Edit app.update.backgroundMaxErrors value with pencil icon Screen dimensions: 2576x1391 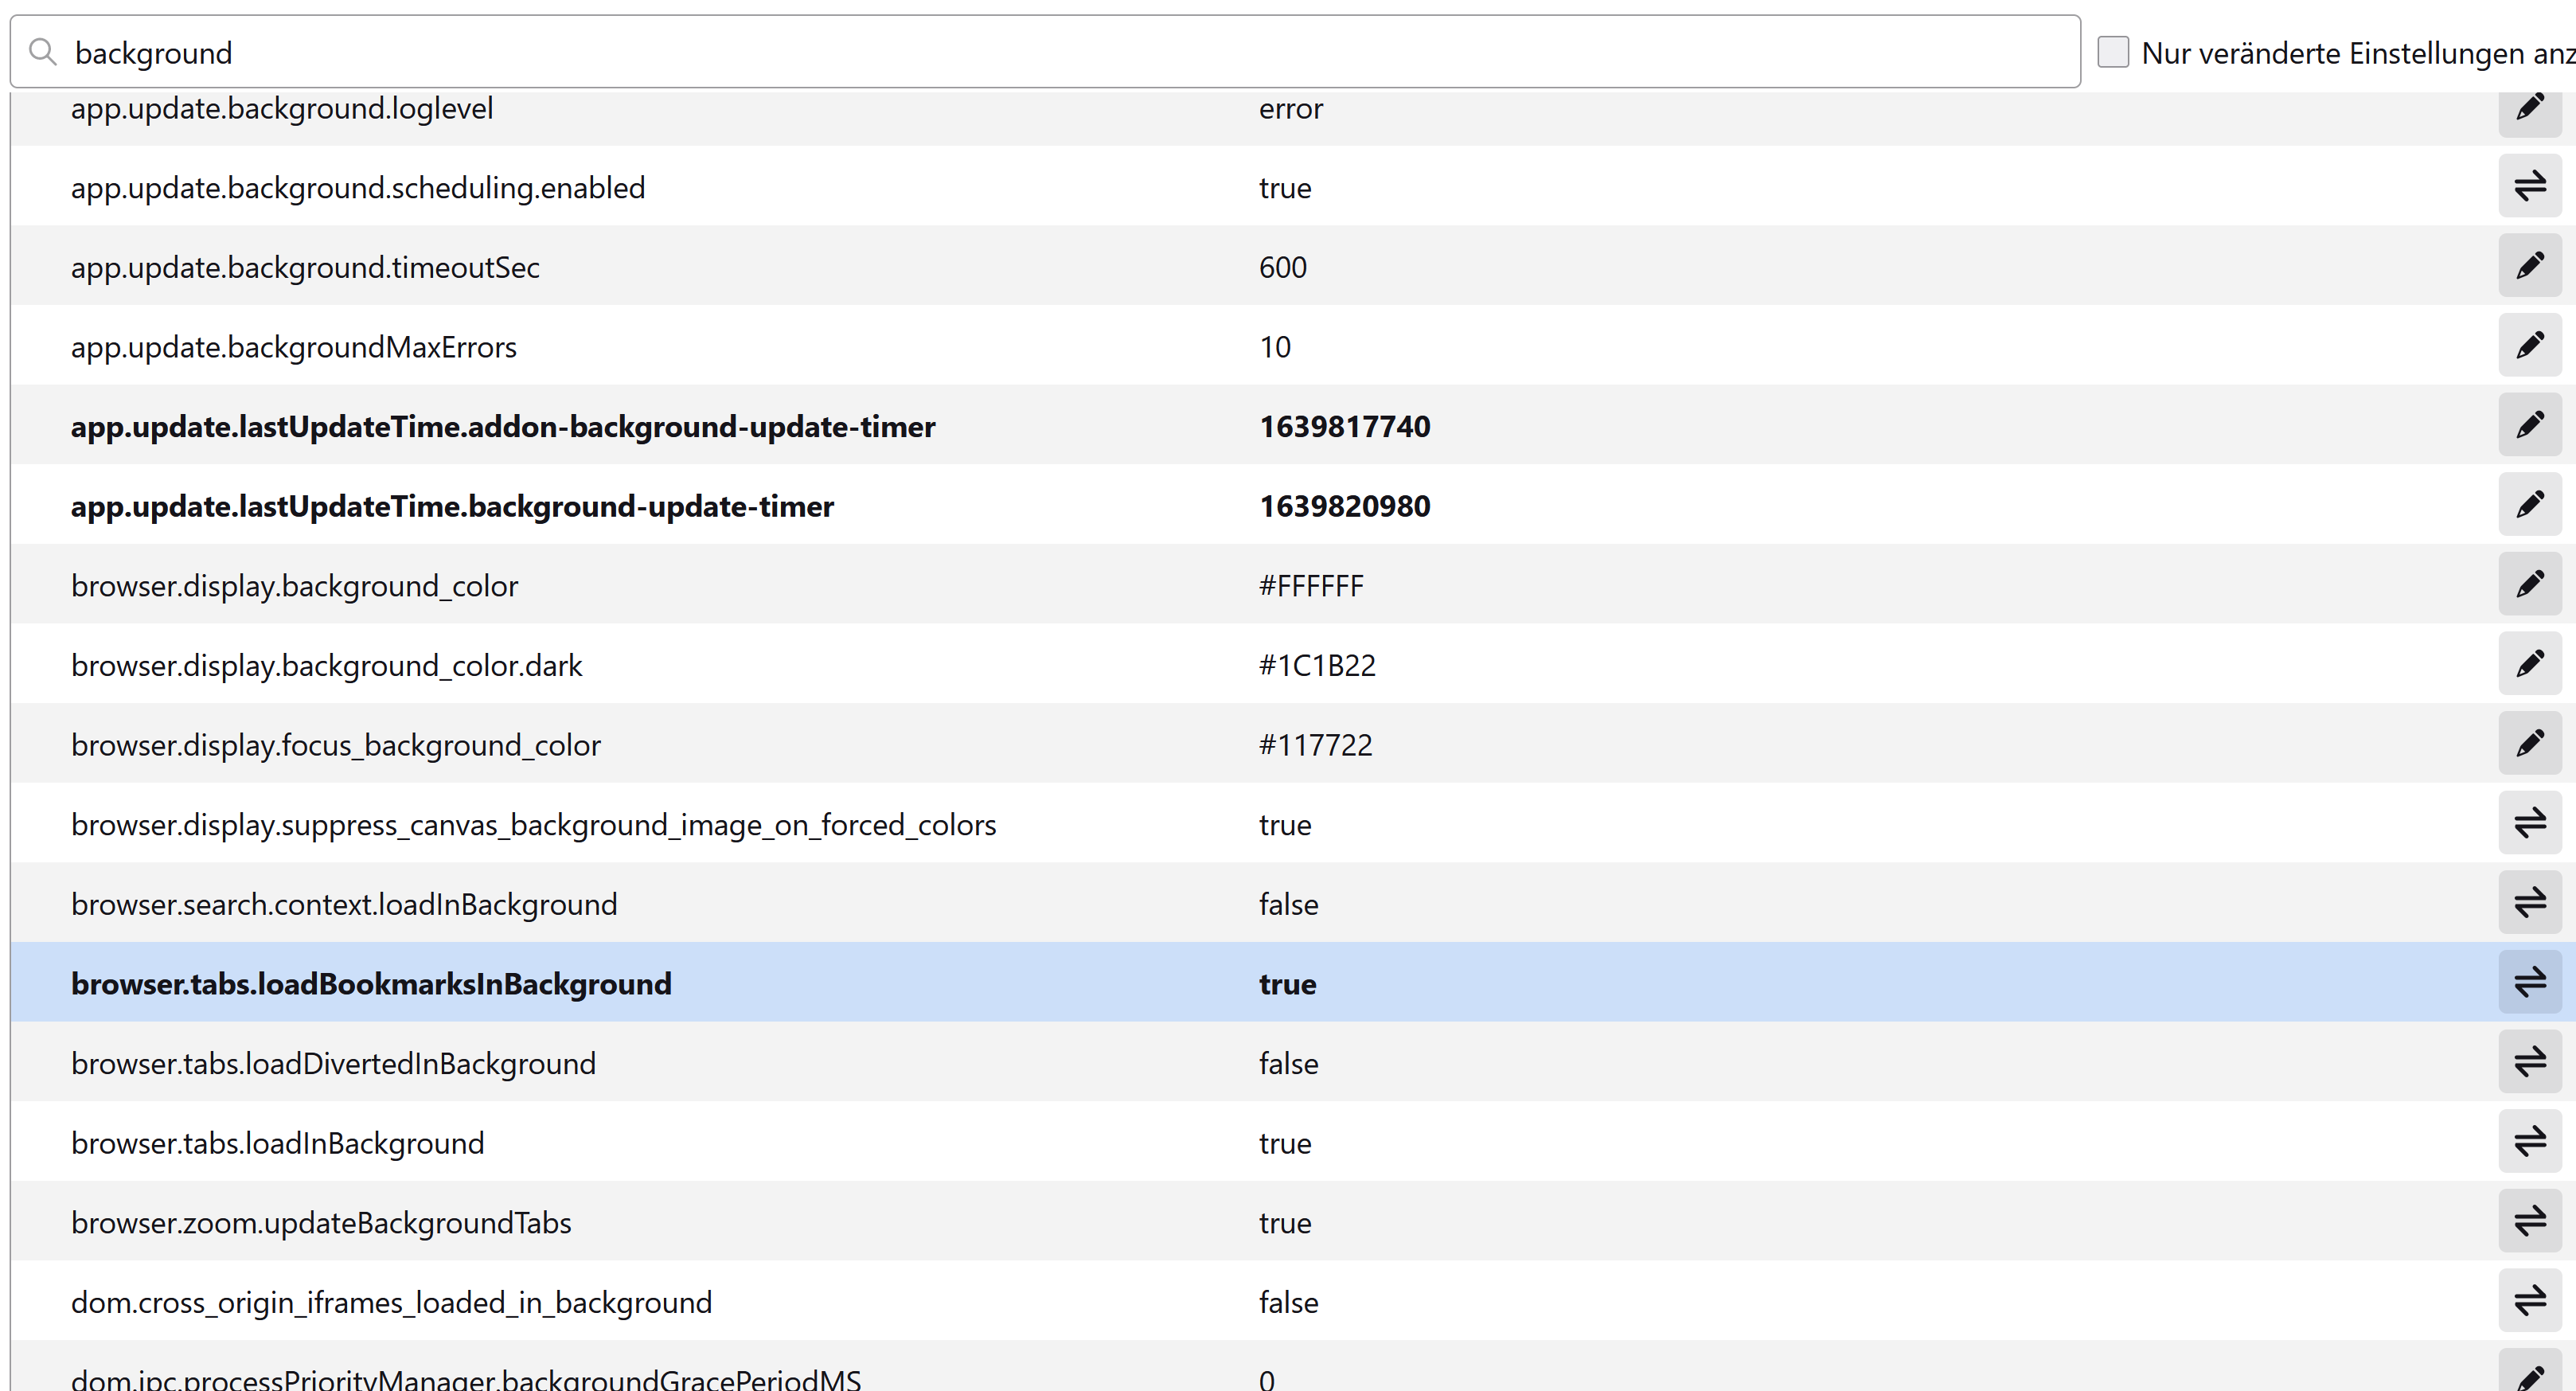click(x=2529, y=346)
